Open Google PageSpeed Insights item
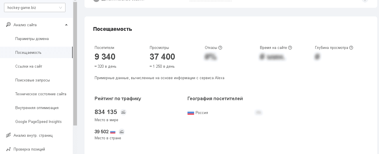This screenshot has width=379, height=154. tap(38, 122)
